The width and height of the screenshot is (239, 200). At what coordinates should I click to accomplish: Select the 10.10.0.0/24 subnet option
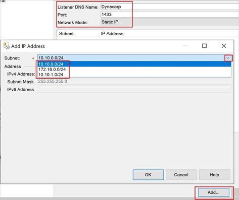[x=134, y=64]
